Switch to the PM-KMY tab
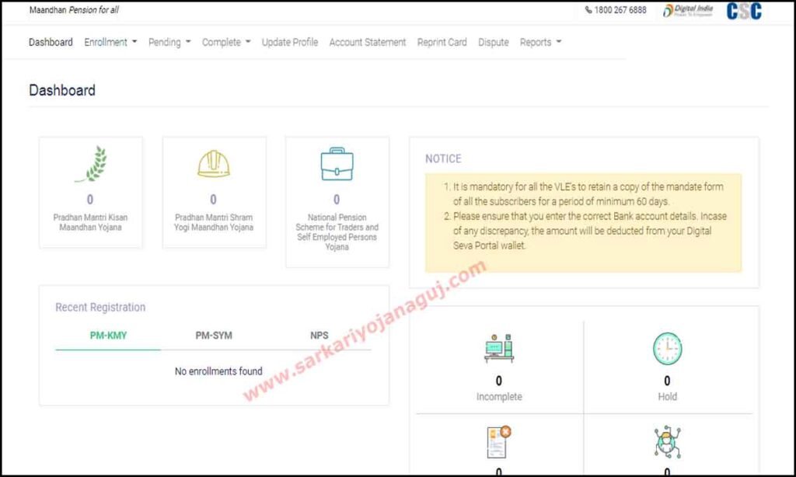The width and height of the screenshot is (796, 477). pyautogui.click(x=108, y=336)
